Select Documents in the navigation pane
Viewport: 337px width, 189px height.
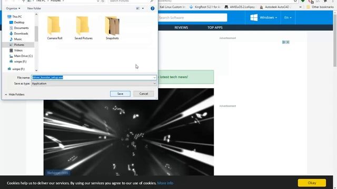(21, 28)
